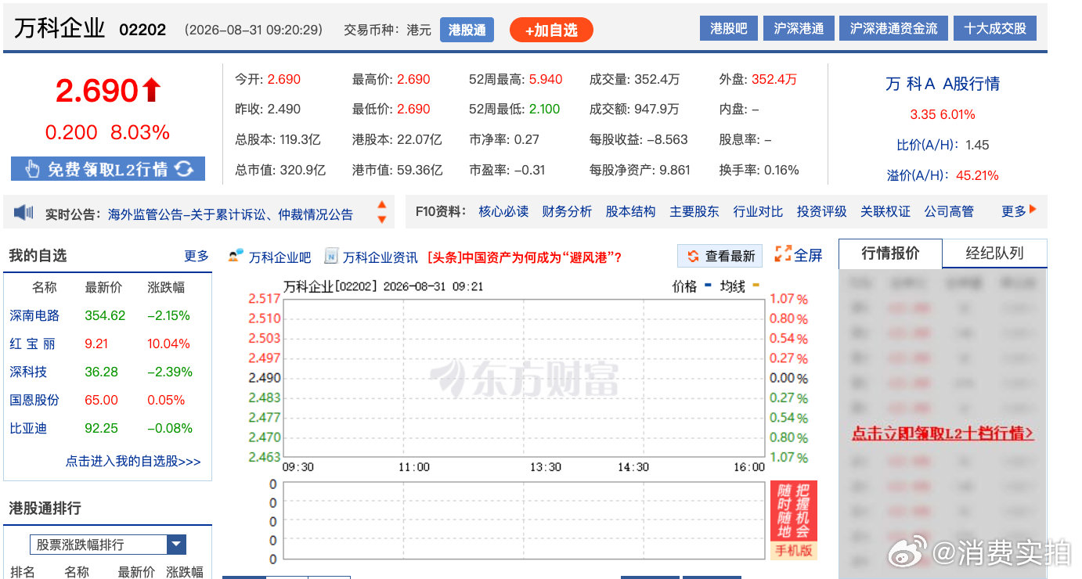
Task: Click 点击立即领取L2十档行情 link
Action: 943,433
